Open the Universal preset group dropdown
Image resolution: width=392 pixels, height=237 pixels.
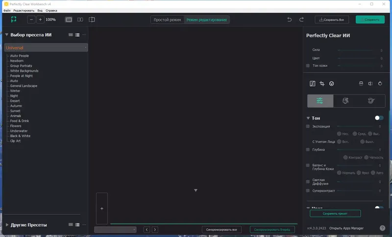pyautogui.click(x=46, y=47)
